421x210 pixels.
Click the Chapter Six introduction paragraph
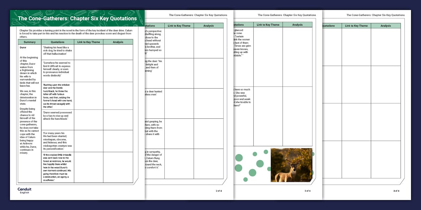tap(76, 33)
